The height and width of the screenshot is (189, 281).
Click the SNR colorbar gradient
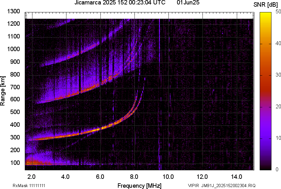pyautogui.click(x=266, y=91)
